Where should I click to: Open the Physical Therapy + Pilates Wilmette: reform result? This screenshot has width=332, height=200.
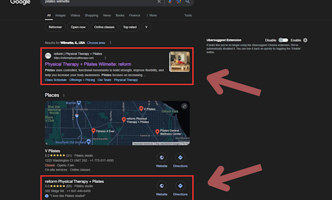[x=88, y=64]
